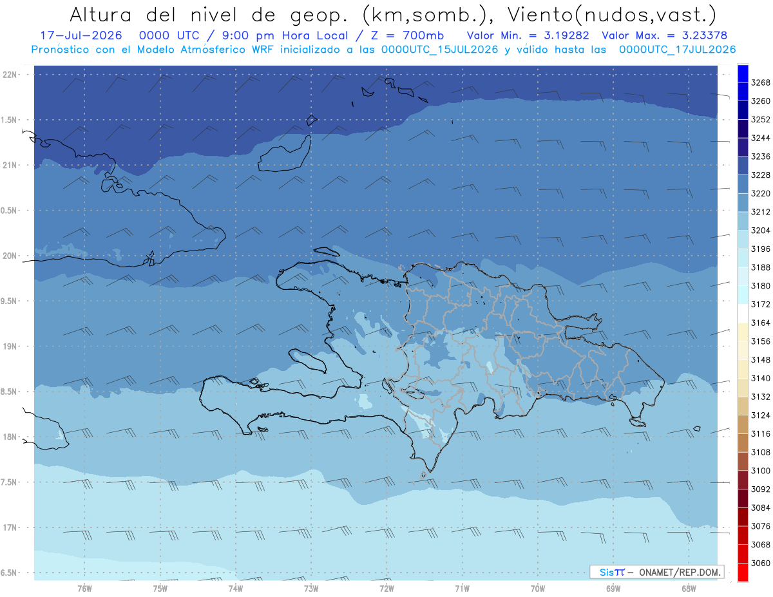Pick the bright blue swatch above 3268

(x=743, y=73)
